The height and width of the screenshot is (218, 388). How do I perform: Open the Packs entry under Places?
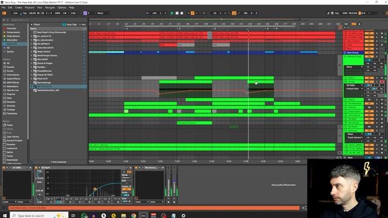tap(10, 125)
